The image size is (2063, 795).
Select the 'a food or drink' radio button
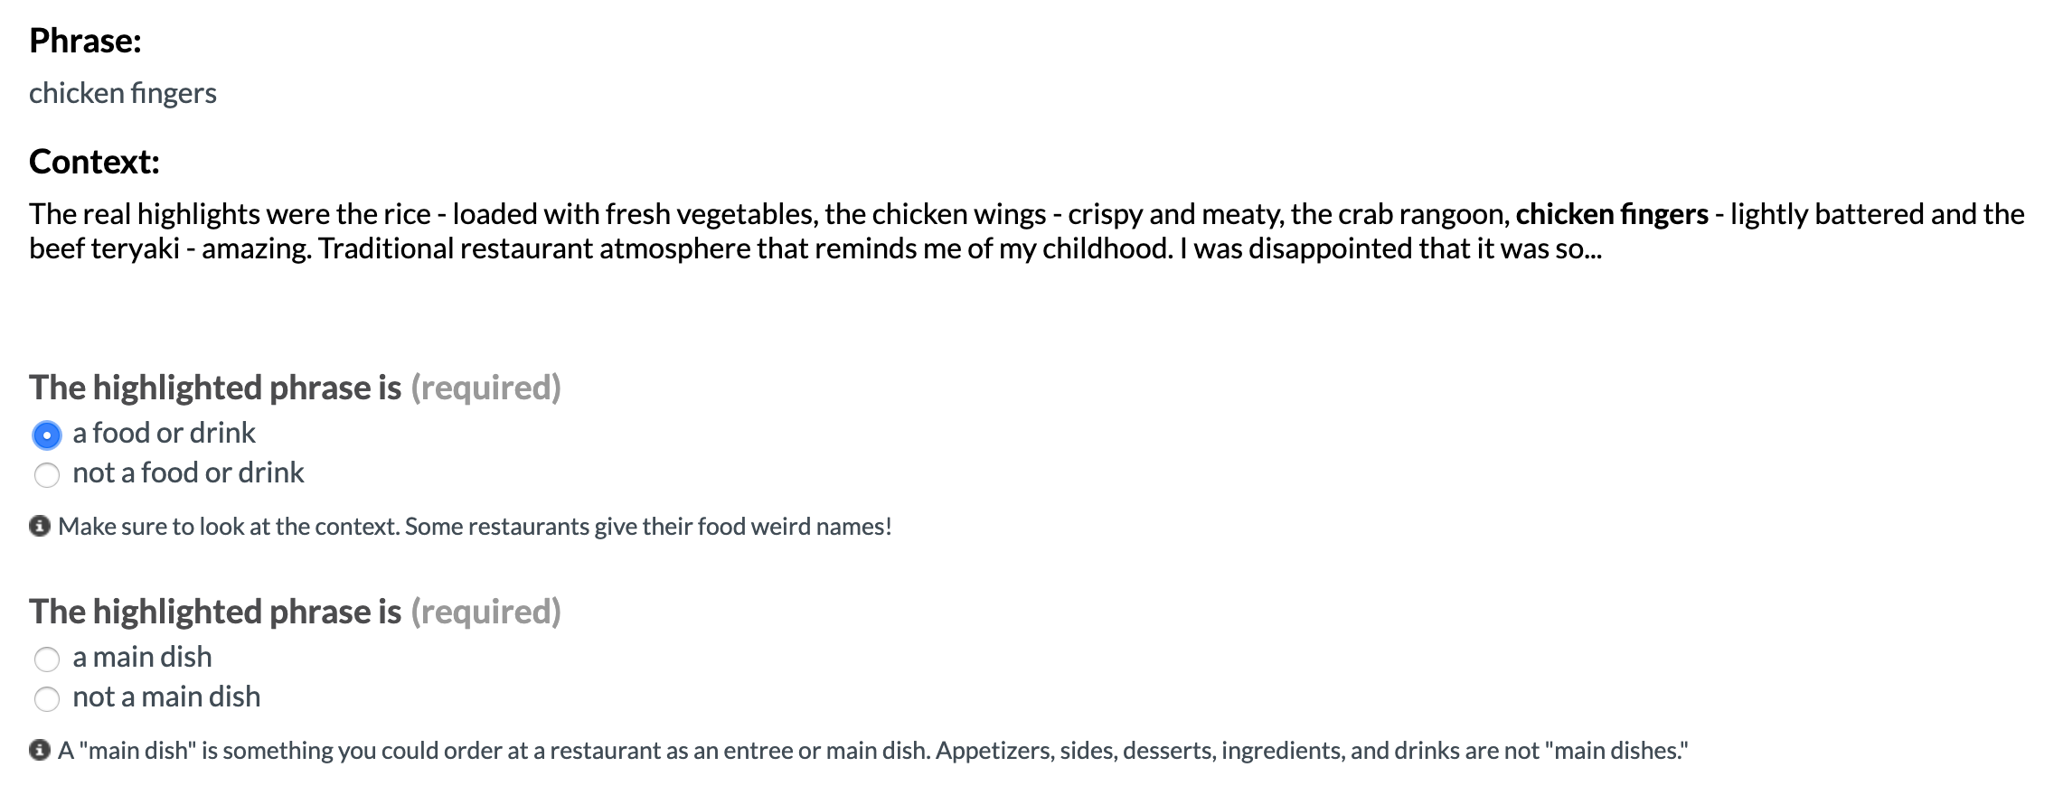tap(47, 435)
